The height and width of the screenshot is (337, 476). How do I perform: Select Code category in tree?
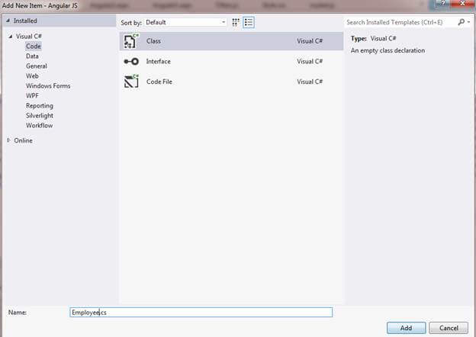pyautogui.click(x=34, y=47)
